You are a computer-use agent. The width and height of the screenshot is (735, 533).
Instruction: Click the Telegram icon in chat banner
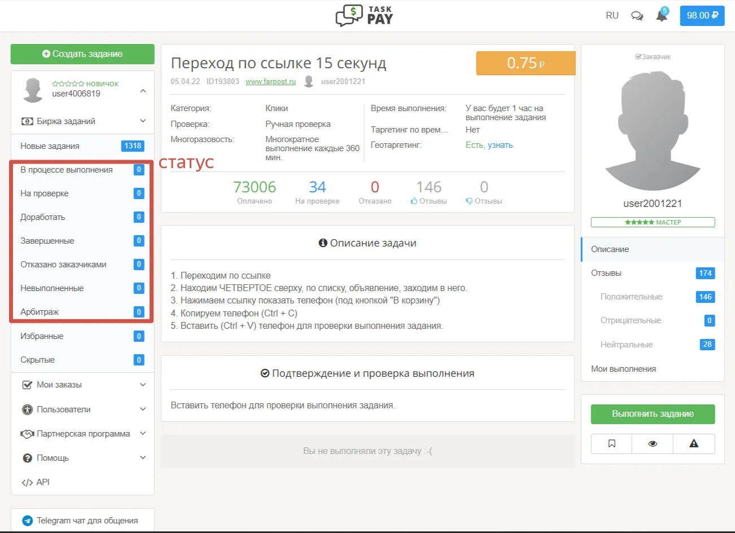(x=27, y=521)
